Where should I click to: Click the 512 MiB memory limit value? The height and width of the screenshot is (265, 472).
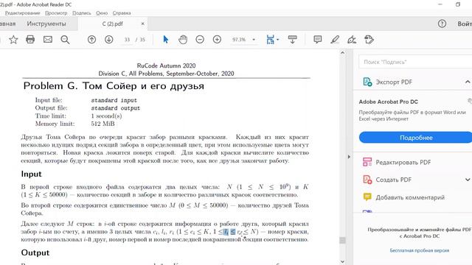(103, 124)
